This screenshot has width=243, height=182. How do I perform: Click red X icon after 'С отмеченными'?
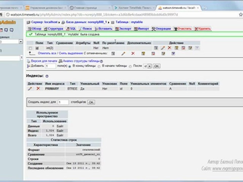(x=133, y=53)
